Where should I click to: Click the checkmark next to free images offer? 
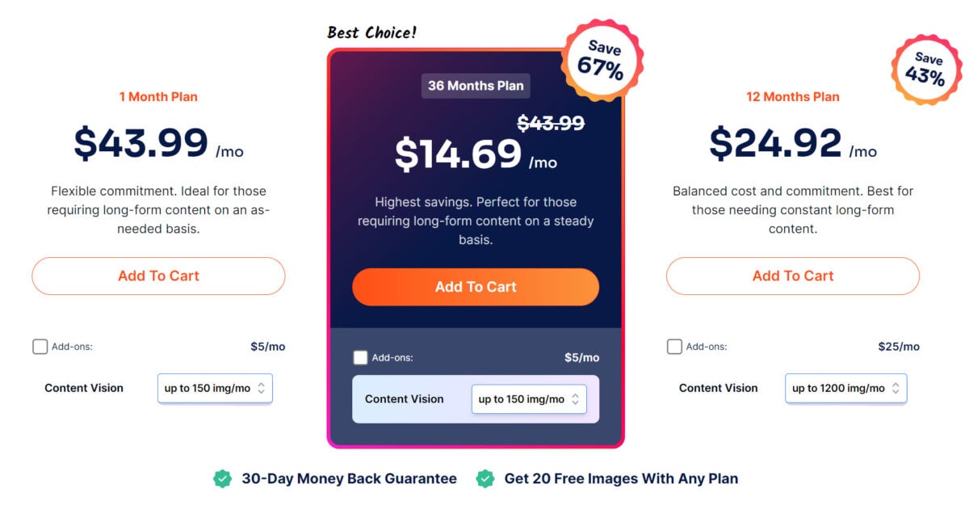(484, 479)
